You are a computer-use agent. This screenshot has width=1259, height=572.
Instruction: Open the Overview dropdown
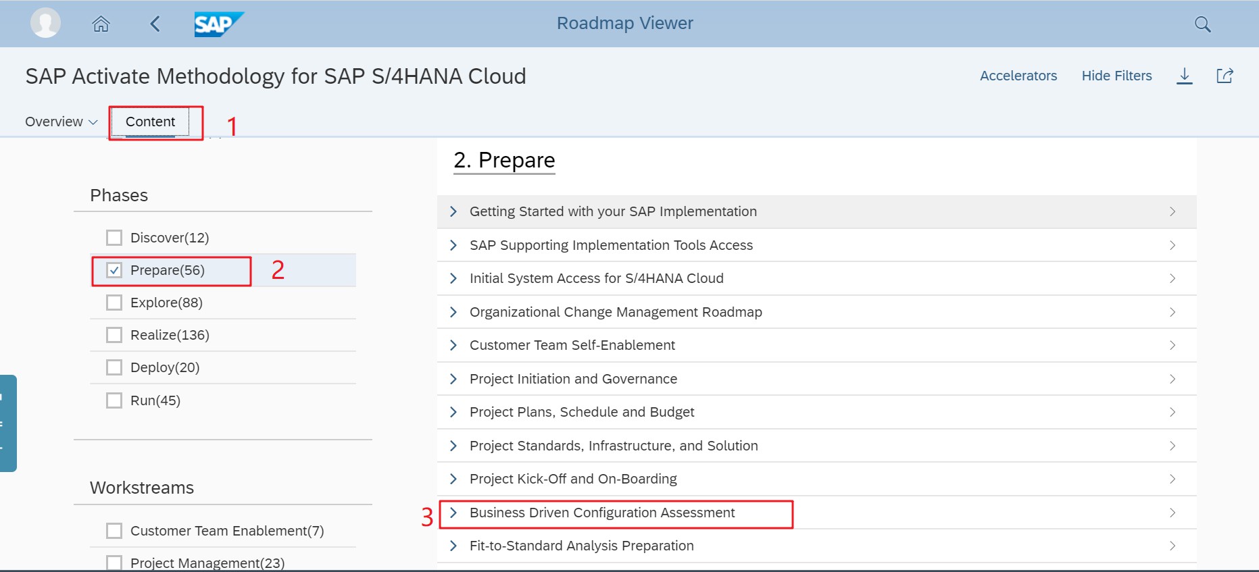[61, 122]
